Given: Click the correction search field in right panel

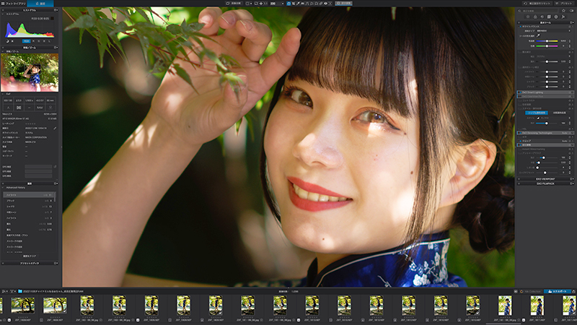Looking at the screenshot, I should pos(537,11).
